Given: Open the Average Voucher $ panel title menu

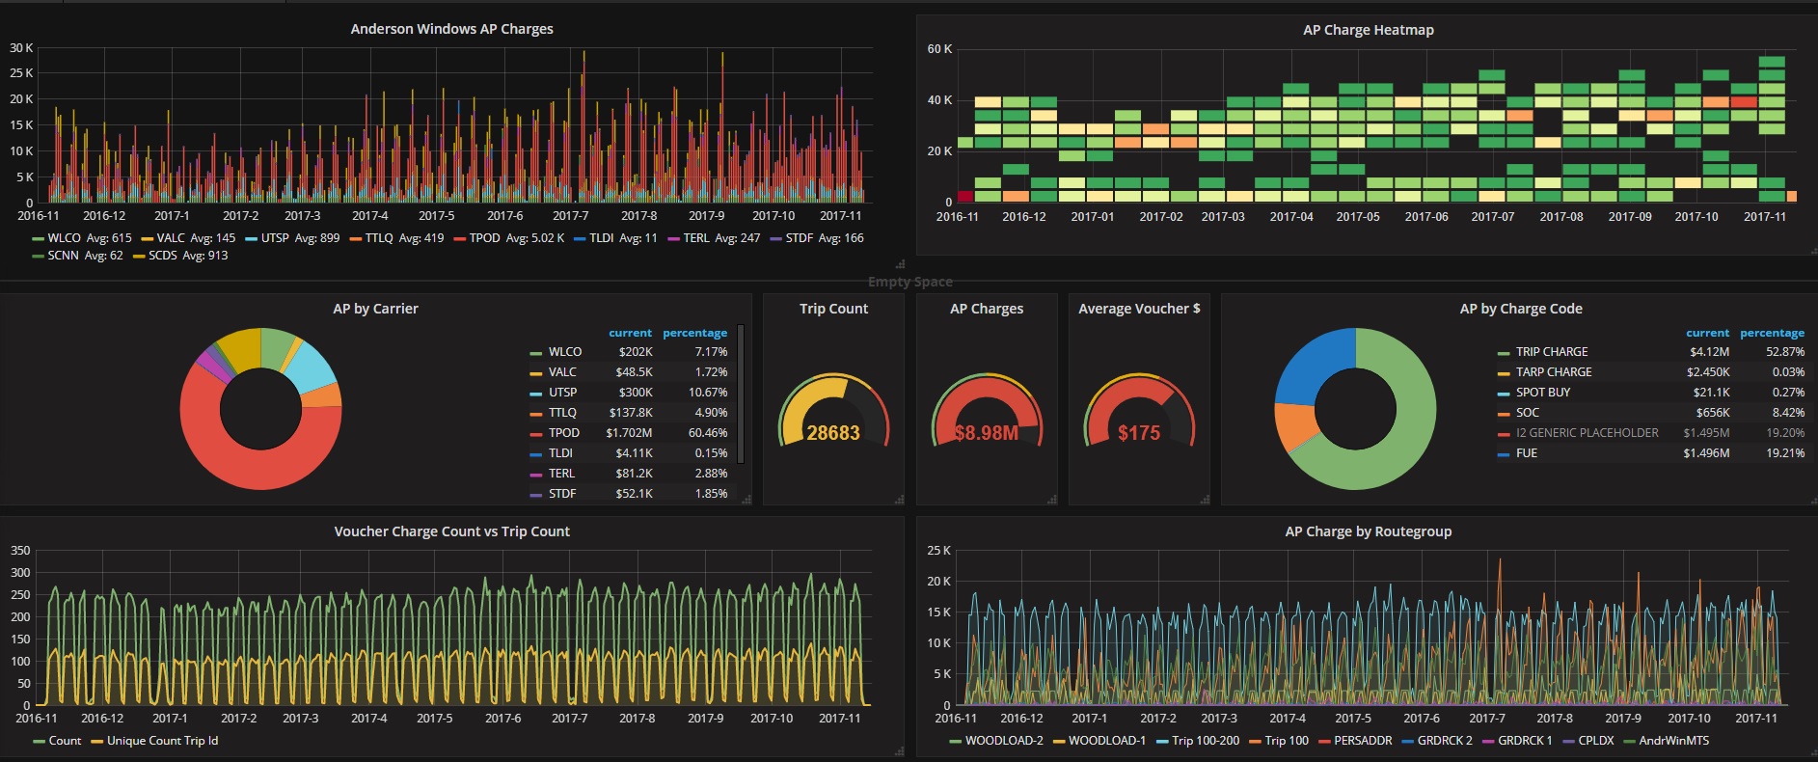Looking at the screenshot, I should click(x=1139, y=309).
